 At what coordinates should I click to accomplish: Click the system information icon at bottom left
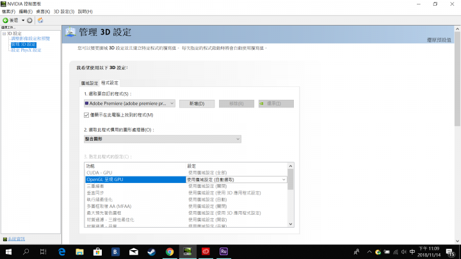(x=4, y=239)
